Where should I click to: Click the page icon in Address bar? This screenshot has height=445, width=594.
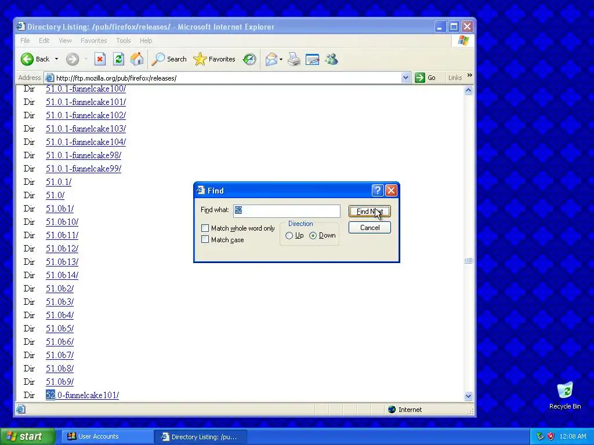tap(49, 78)
